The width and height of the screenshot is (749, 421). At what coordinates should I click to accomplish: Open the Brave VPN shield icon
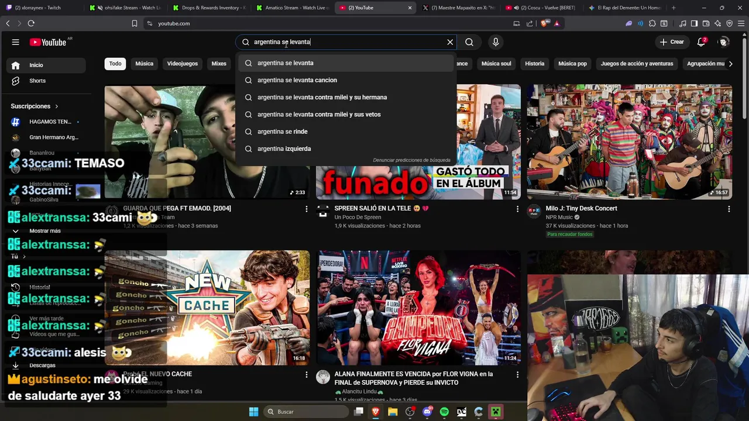pyautogui.click(x=729, y=23)
